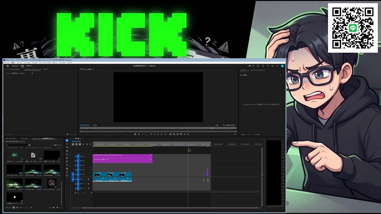Open the program monitor button editor plus
Screen dimensions: 381x214
(235, 134)
